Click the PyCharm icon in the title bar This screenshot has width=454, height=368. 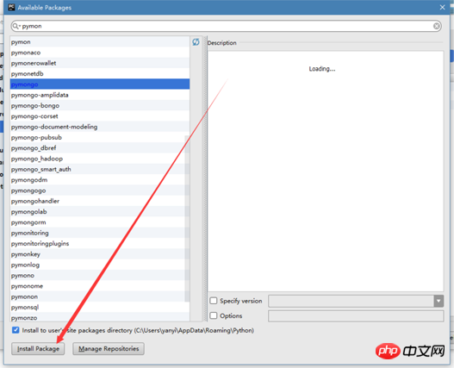pos(11,7)
